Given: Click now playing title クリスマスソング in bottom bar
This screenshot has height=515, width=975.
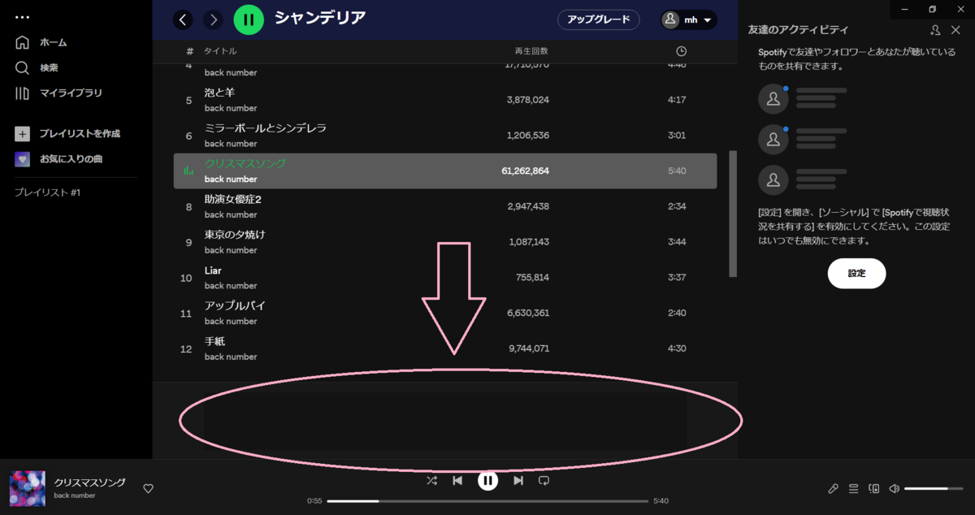Looking at the screenshot, I should (90, 483).
